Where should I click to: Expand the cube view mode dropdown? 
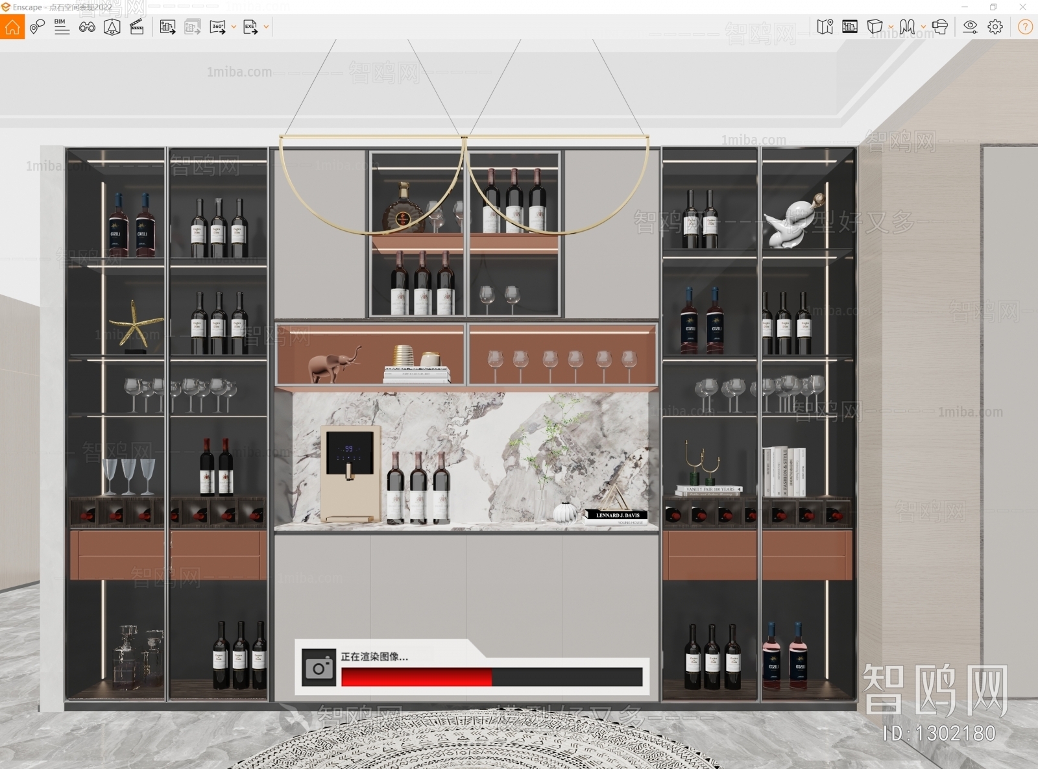click(x=891, y=27)
